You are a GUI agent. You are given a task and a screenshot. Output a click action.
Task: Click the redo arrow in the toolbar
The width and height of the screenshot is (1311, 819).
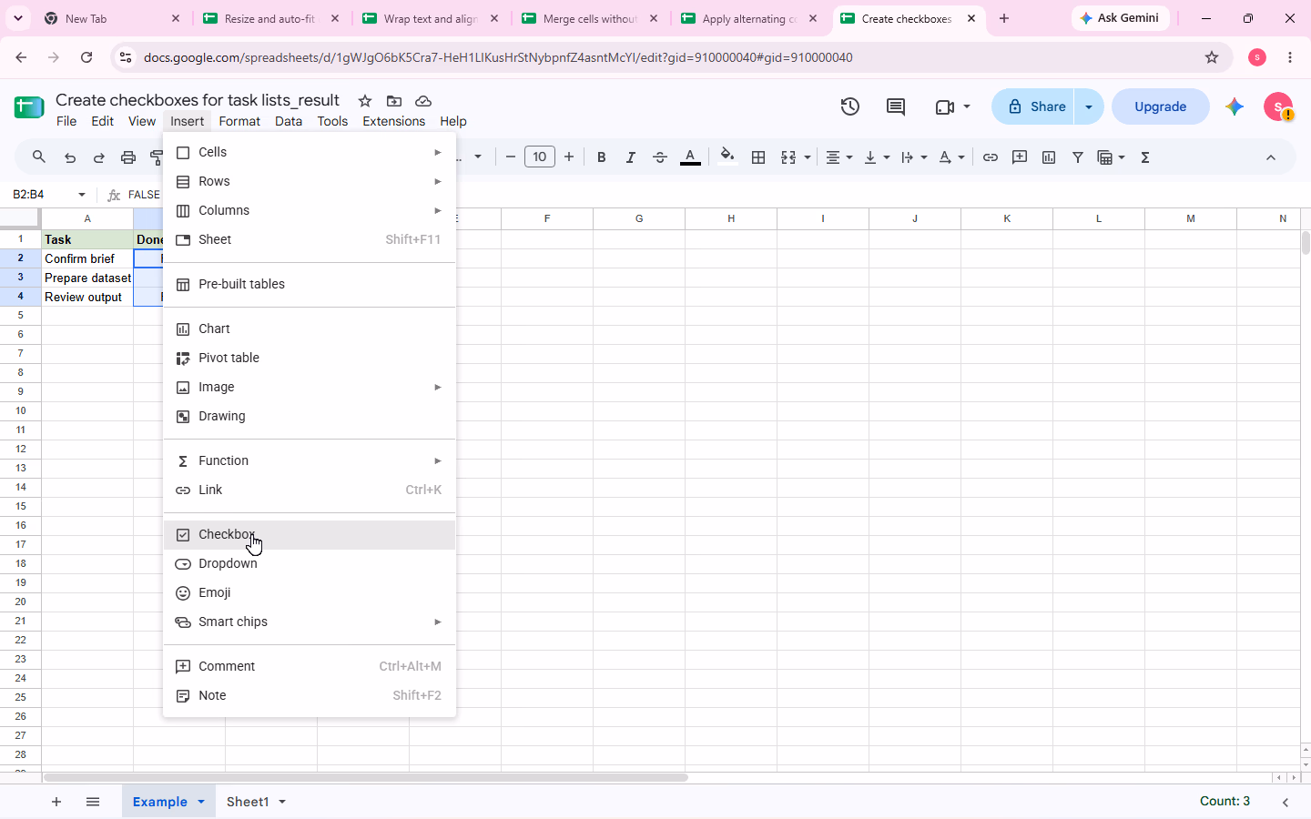coord(99,157)
